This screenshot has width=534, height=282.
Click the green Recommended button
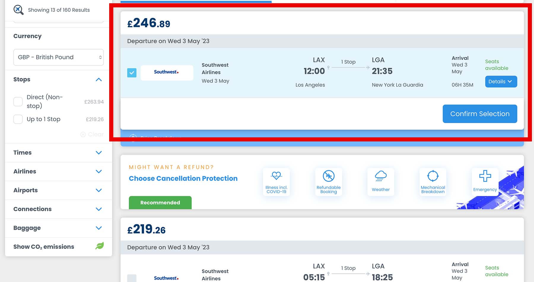[160, 203]
